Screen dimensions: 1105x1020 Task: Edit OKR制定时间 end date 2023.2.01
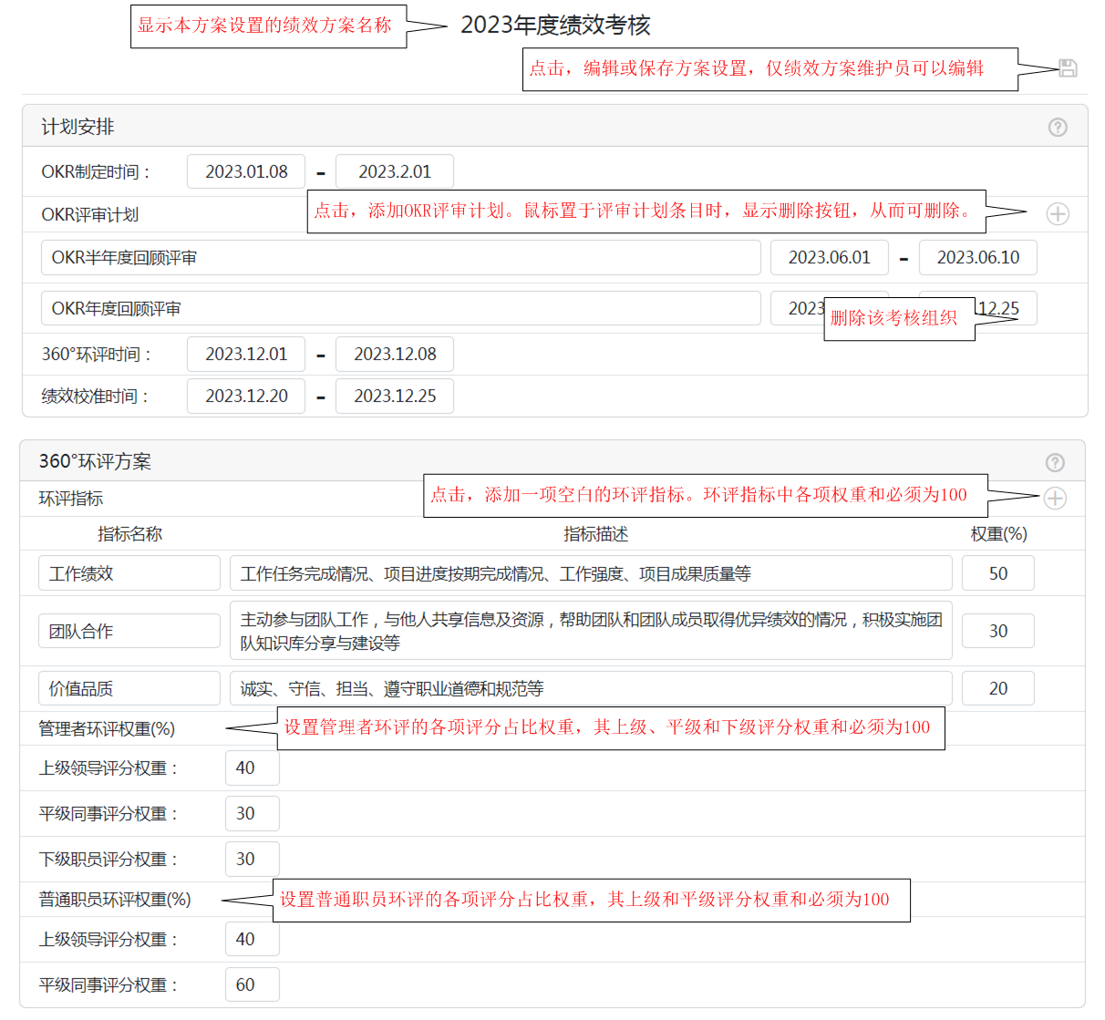395,171
